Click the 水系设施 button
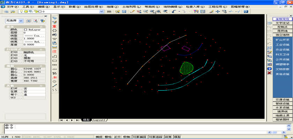 tap(283, 108)
